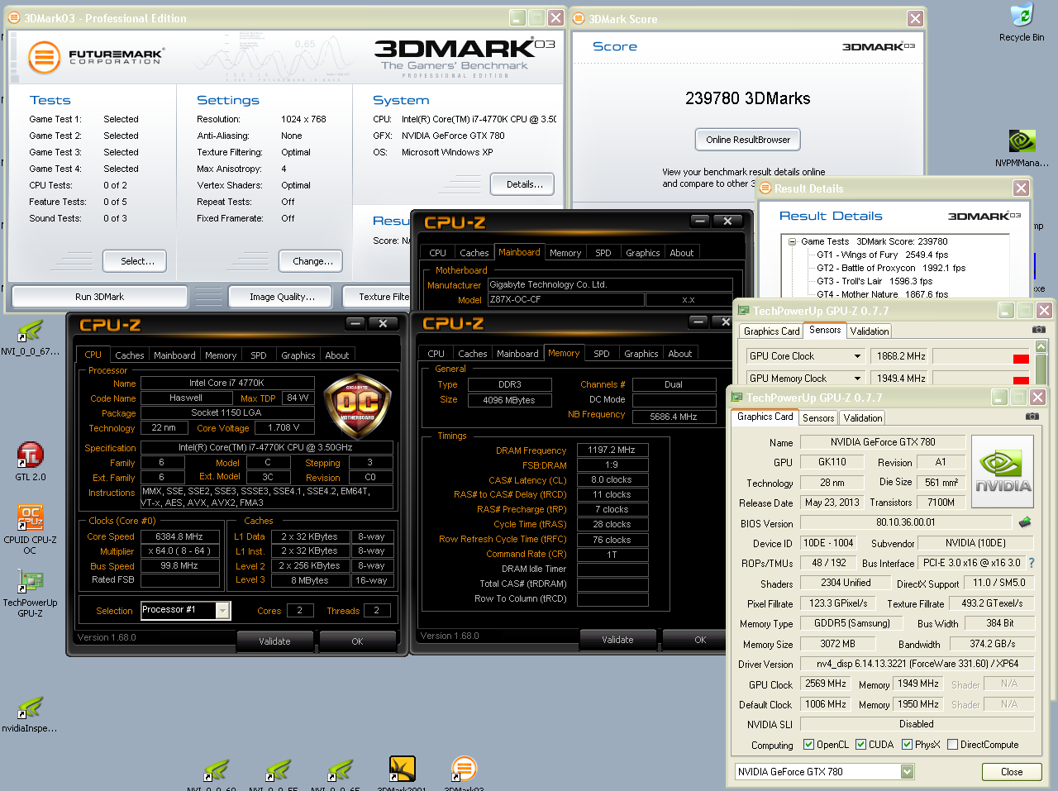This screenshot has width=1058, height=791.
Task: Click OK in the CPU-Z CPU window
Action: pos(357,641)
